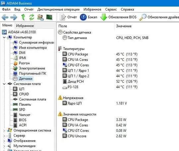Click the green Refresh arrows icon

click(31, 17)
